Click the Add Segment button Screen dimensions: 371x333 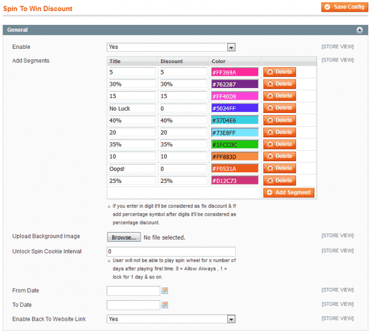pyautogui.click(x=289, y=192)
